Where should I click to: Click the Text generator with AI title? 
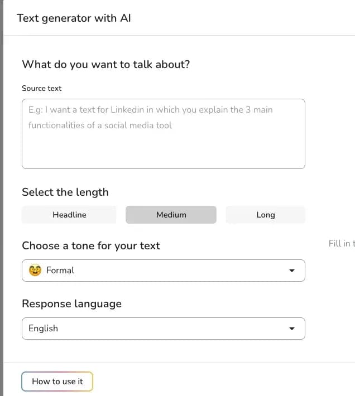point(74,18)
